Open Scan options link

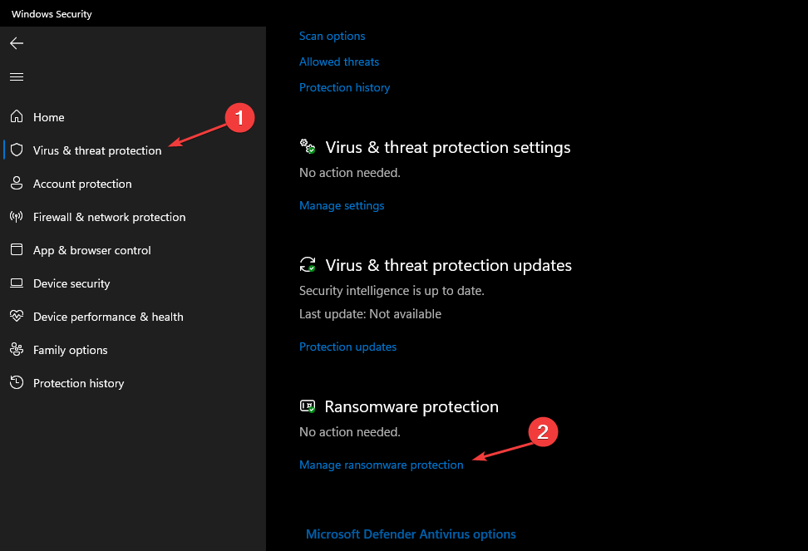click(332, 36)
